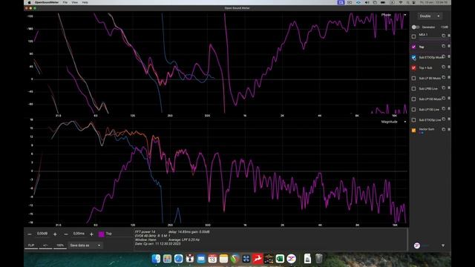Click the delete icon for Sub LP80 Live

449,88
